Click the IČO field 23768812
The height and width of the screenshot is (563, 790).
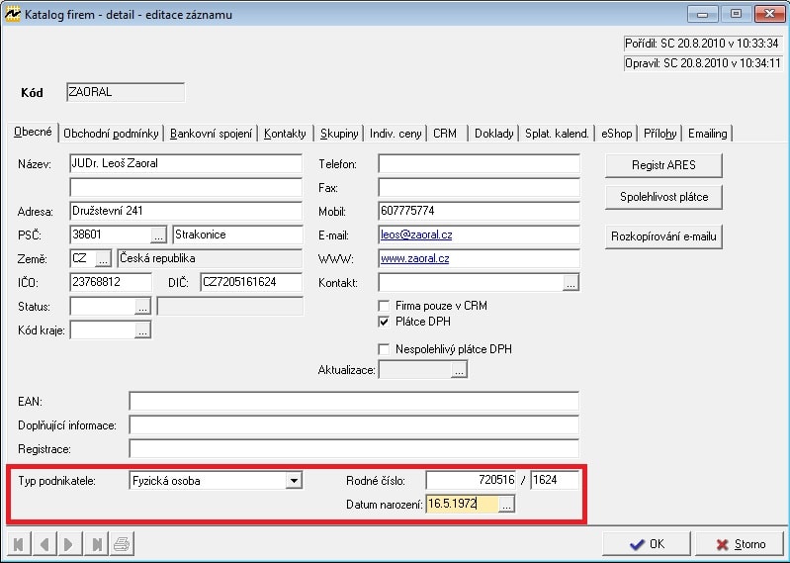point(111,282)
